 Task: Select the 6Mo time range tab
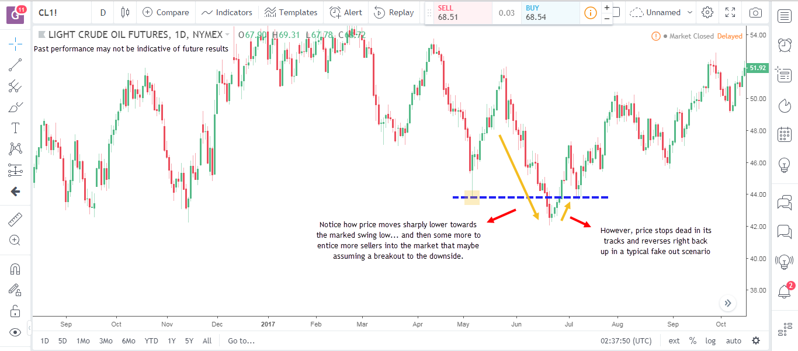129,341
